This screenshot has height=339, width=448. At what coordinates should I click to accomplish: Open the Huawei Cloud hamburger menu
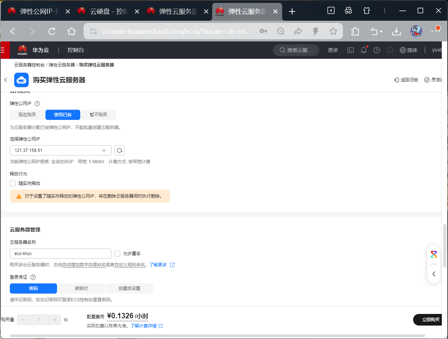pos(3,50)
